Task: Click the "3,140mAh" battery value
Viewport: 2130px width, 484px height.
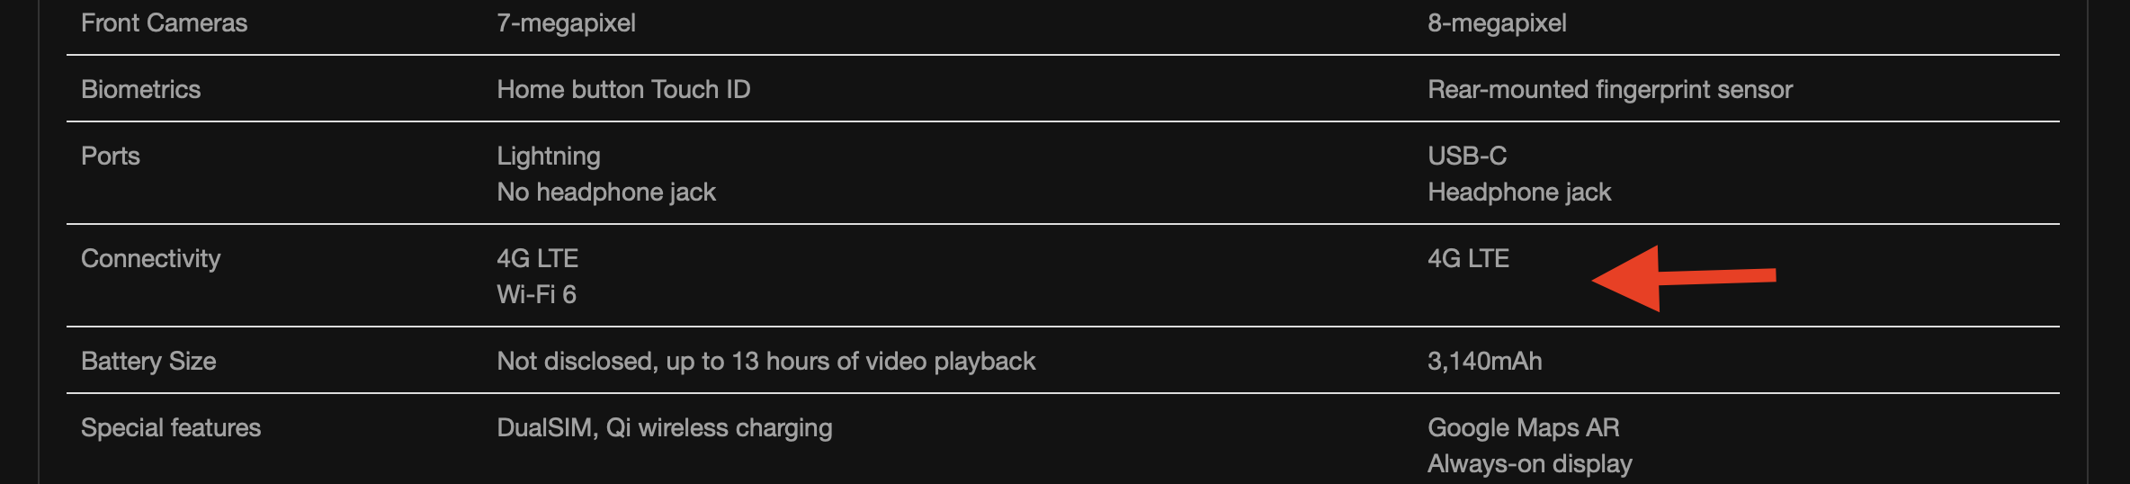Action: click(x=1484, y=362)
